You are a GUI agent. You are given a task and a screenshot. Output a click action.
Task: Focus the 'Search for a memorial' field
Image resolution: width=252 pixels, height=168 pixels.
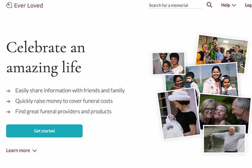175,5
